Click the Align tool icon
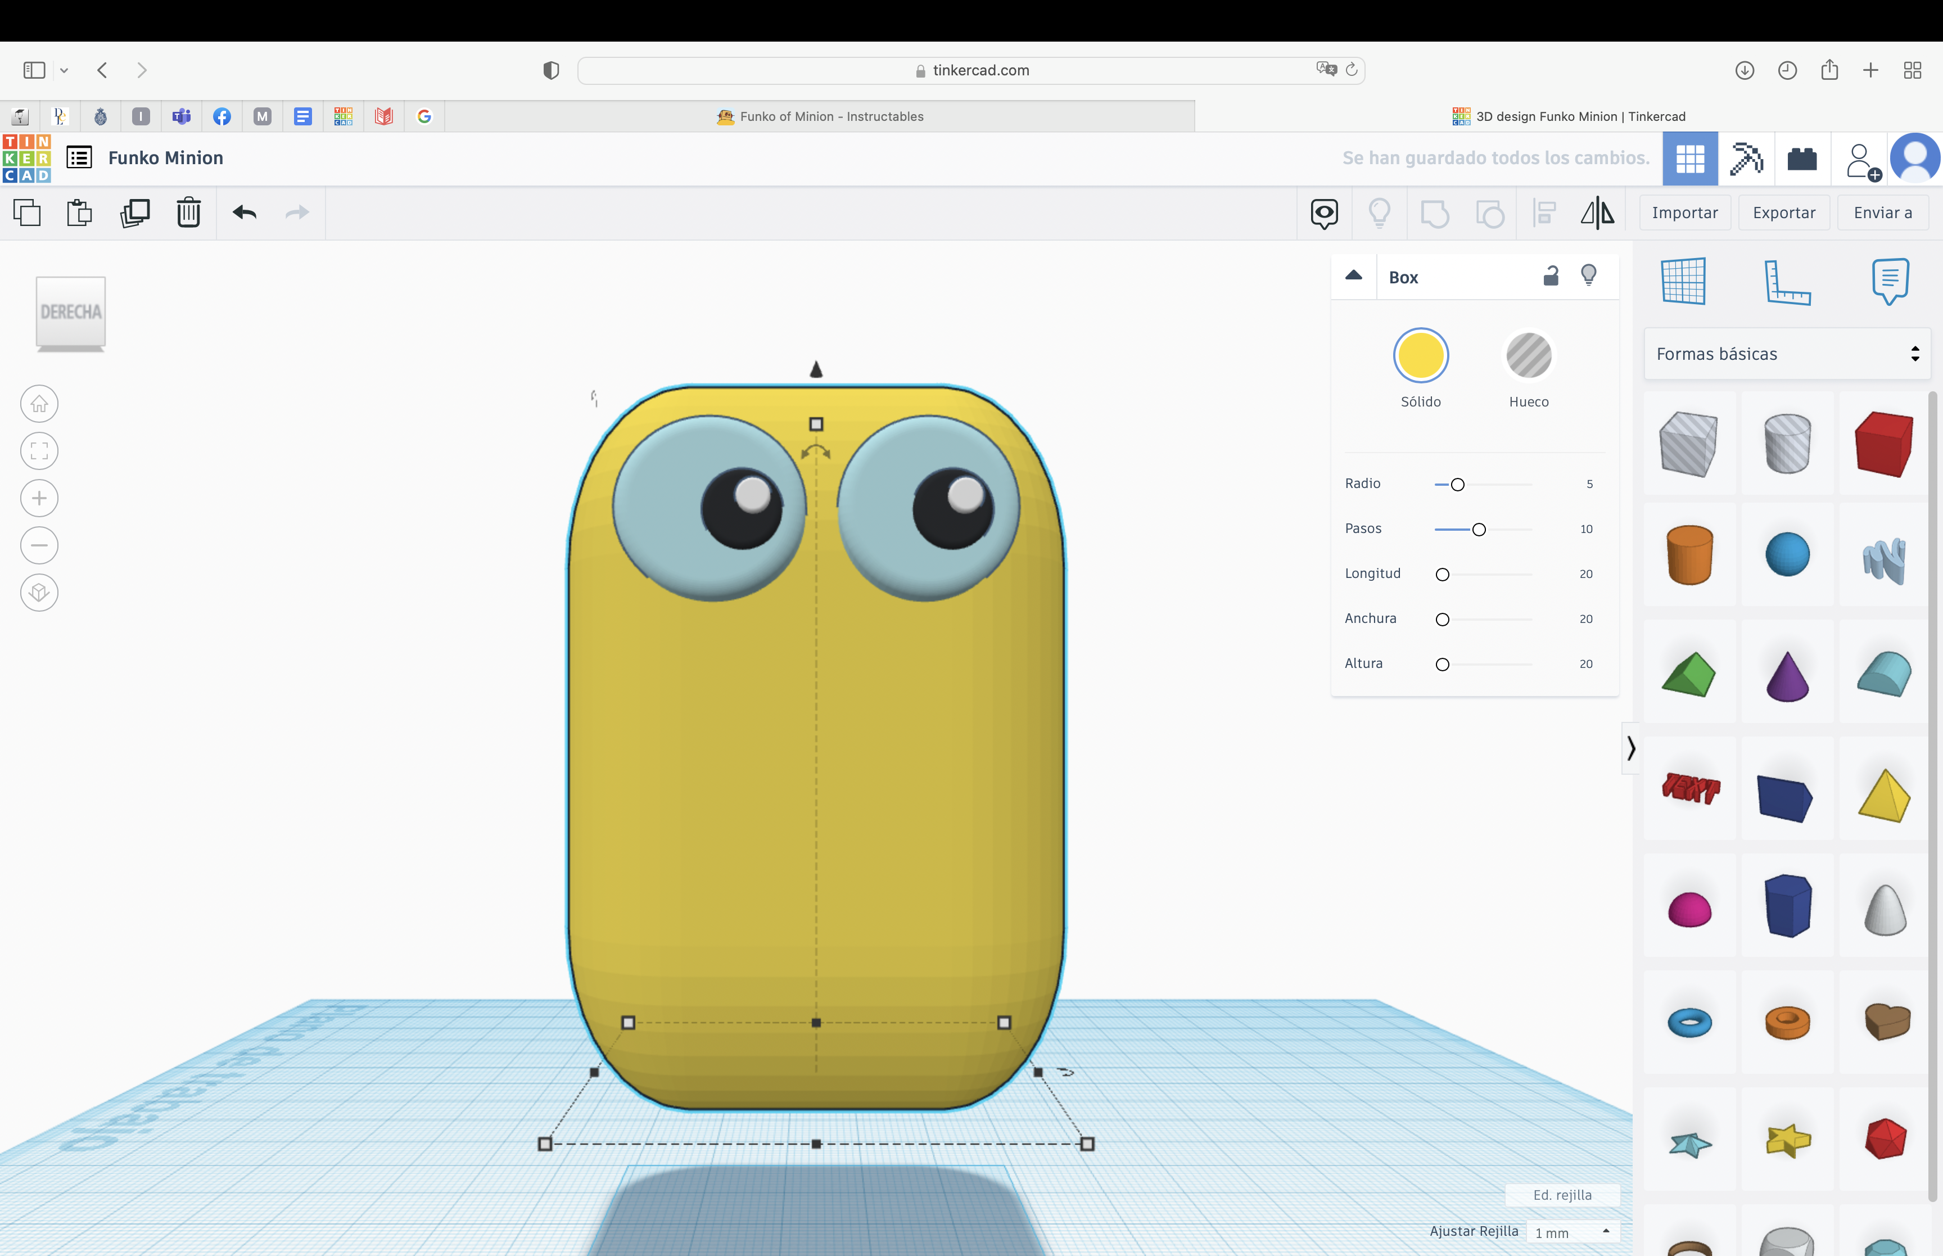The width and height of the screenshot is (1943, 1256). click(1544, 214)
